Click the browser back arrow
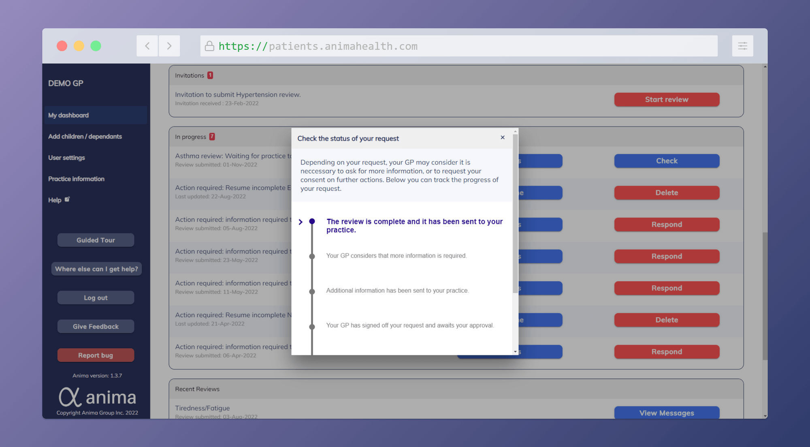 (x=147, y=46)
